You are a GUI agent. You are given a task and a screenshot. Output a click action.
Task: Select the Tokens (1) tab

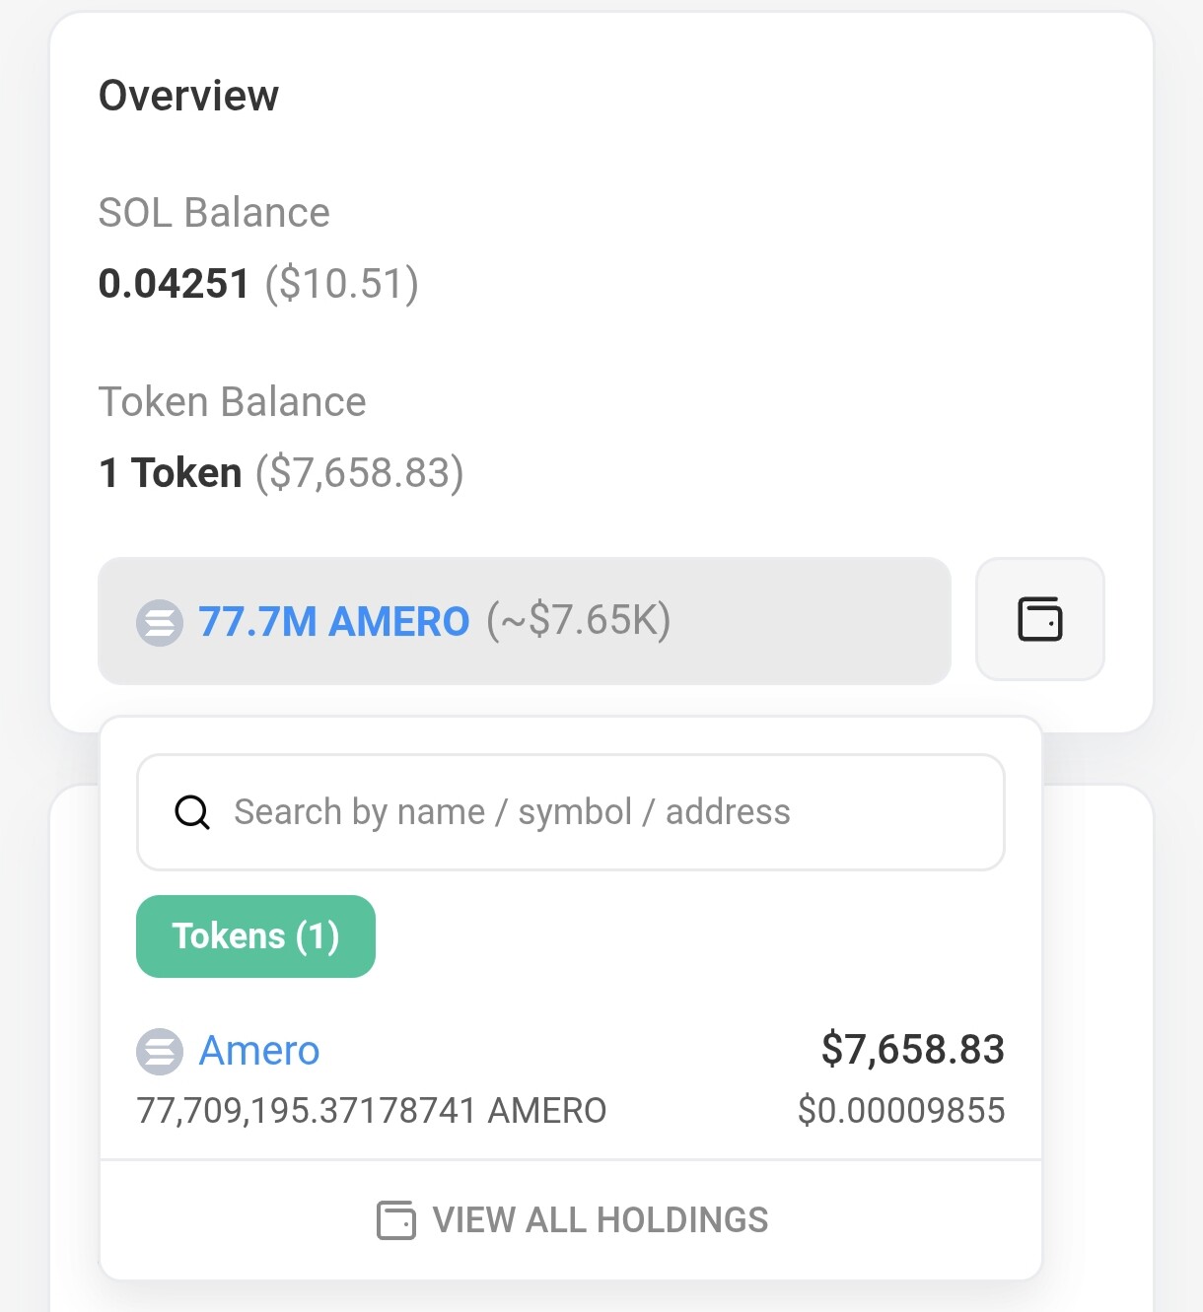click(255, 936)
